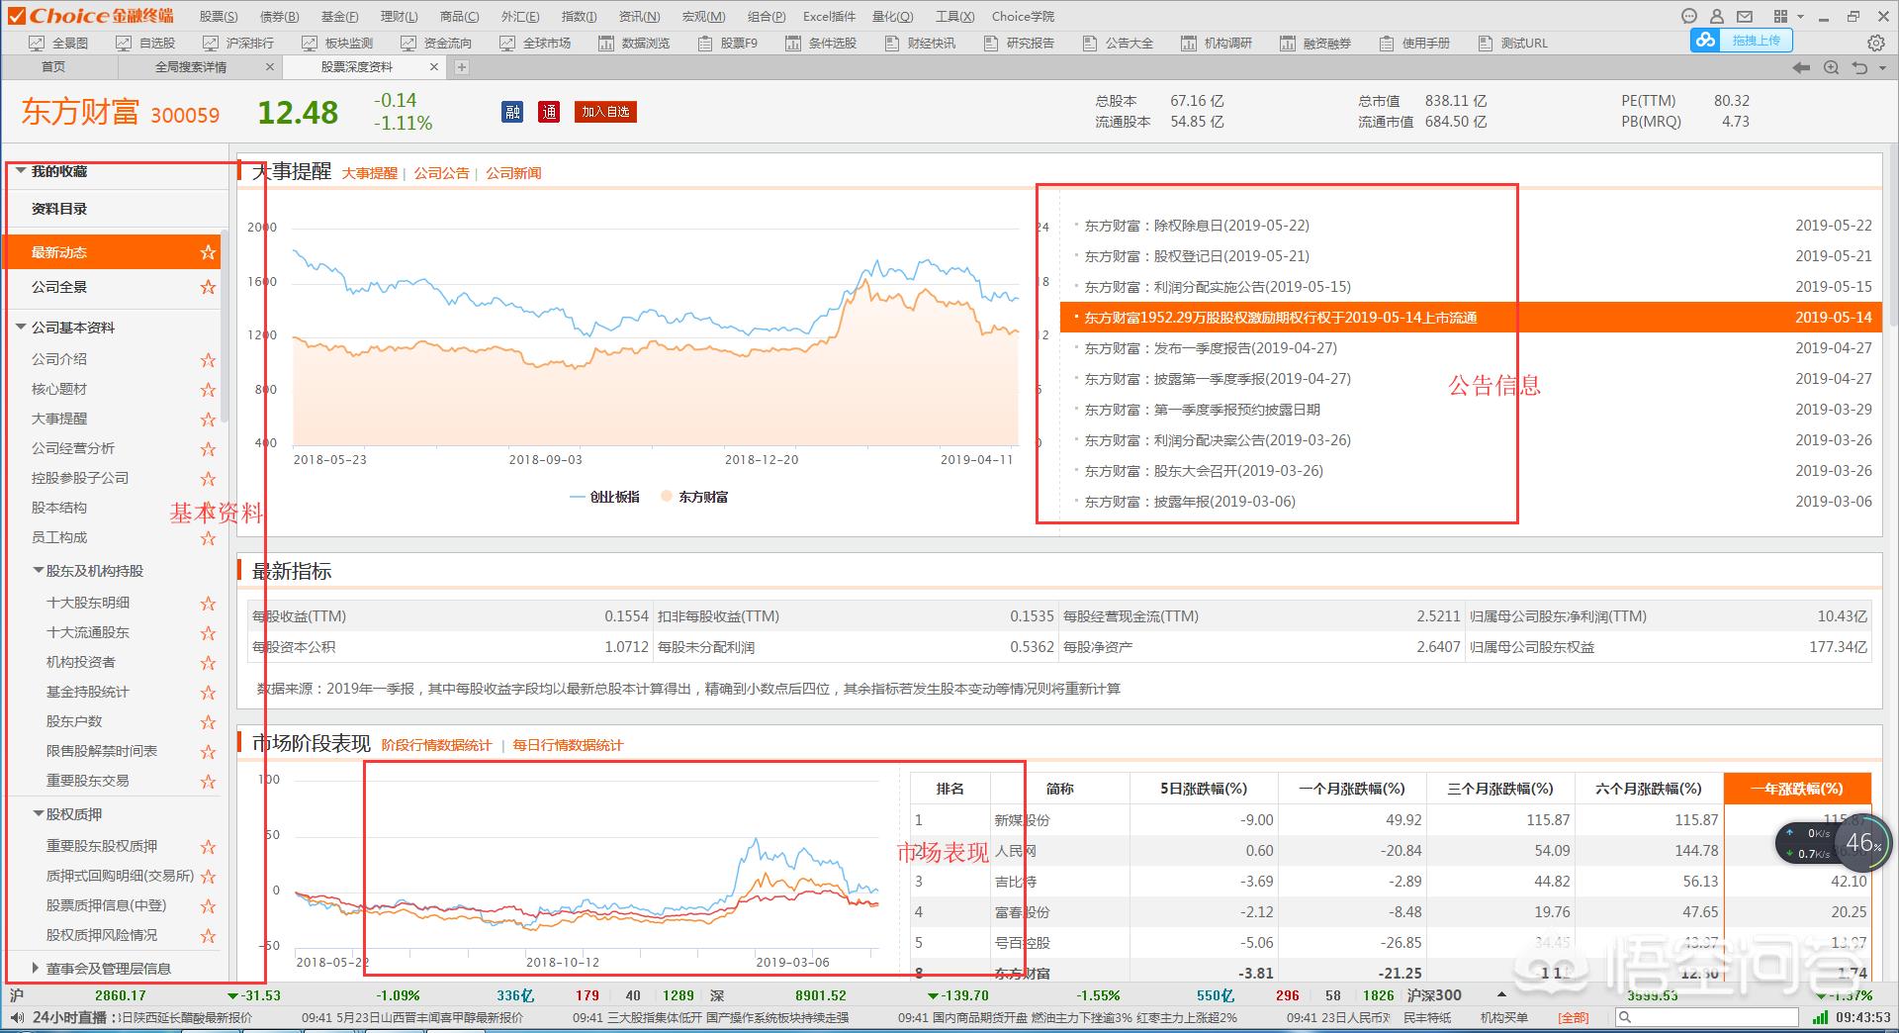
Task: Toggle favorite star for 十大股东明细
Action: (x=208, y=604)
